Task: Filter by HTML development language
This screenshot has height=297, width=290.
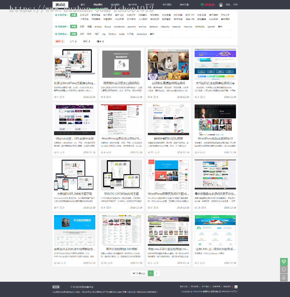Action: [x=130, y=34]
